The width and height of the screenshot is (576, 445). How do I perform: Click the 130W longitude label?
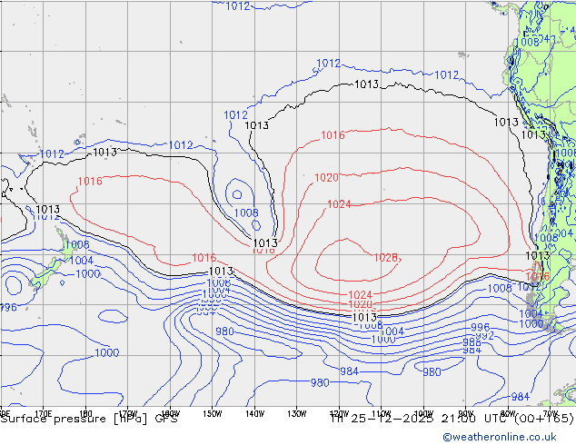(x=297, y=414)
